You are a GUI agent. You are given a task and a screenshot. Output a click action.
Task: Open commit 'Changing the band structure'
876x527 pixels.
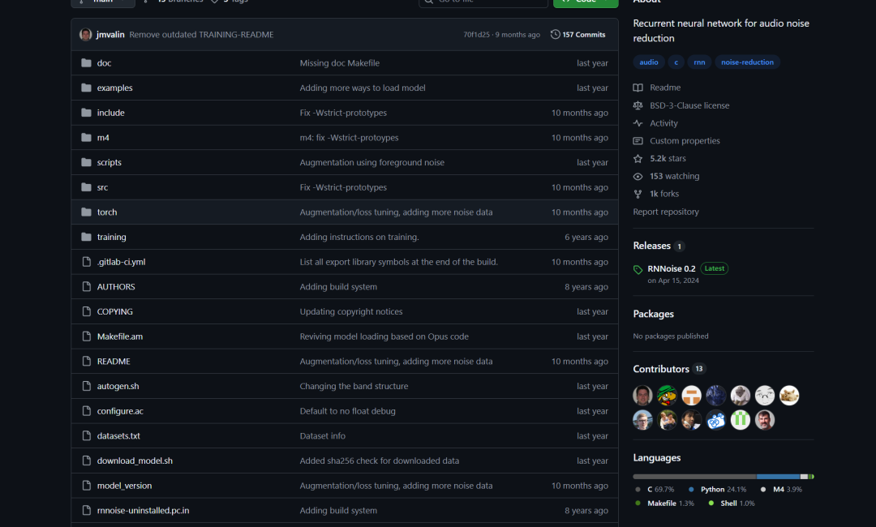coord(354,386)
